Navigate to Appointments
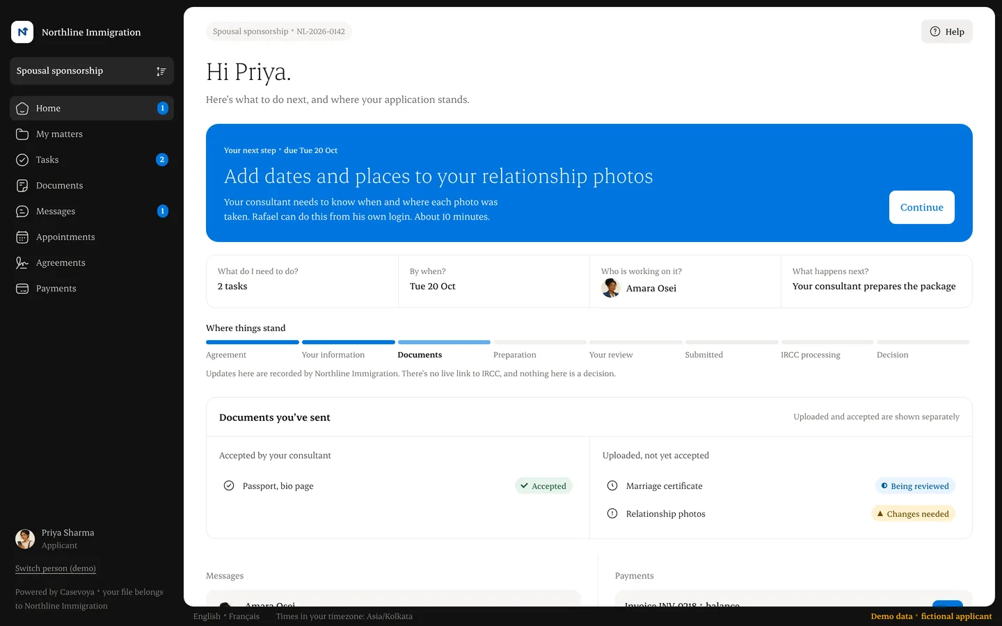The width and height of the screenshot is (1002, 626). pyautogui.click(x=92, y=237)
